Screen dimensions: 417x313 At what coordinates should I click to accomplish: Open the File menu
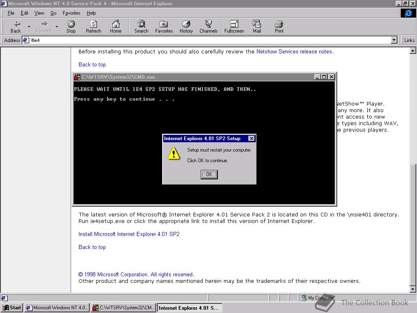coord(11,13)
